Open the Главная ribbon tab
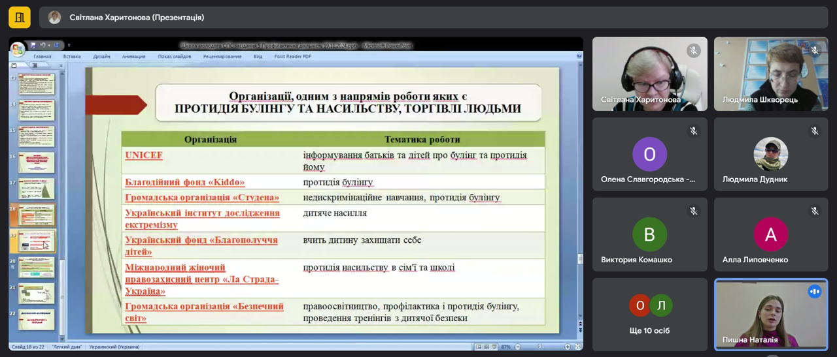 [43, 57]
